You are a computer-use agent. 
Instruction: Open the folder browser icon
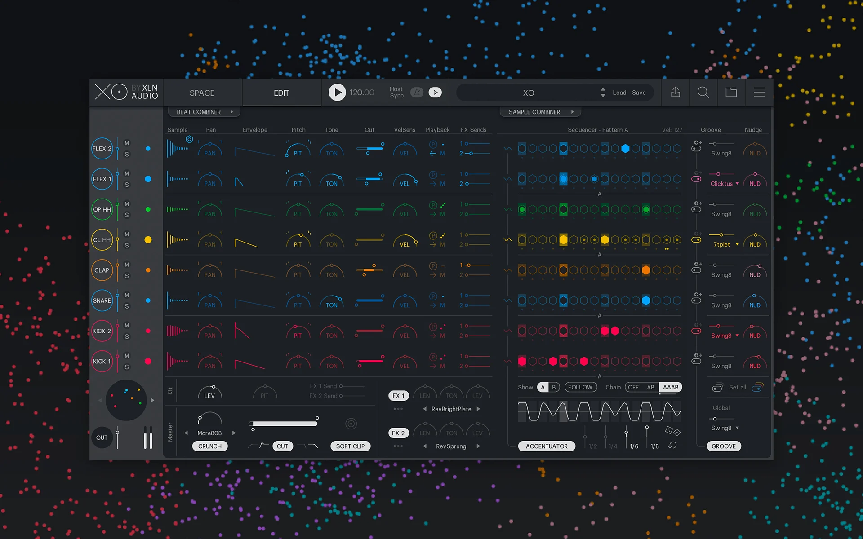[x=731, y=93]
